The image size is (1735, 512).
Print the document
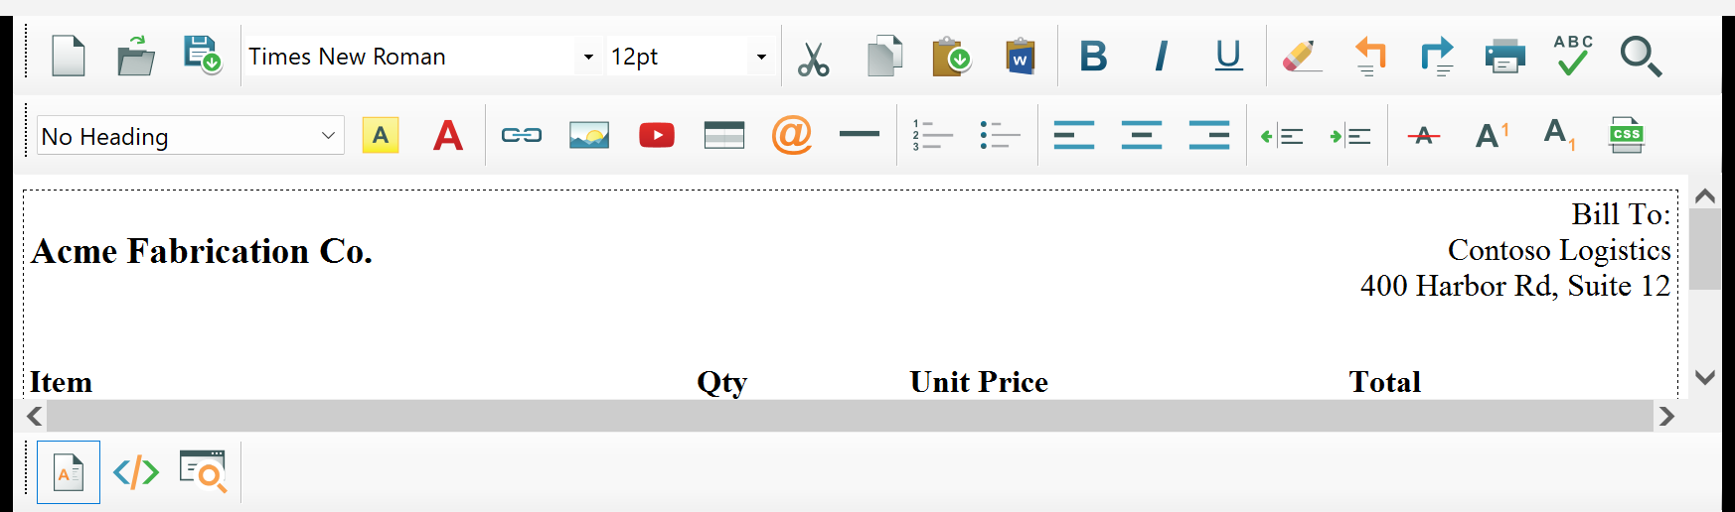(1504, 56)
